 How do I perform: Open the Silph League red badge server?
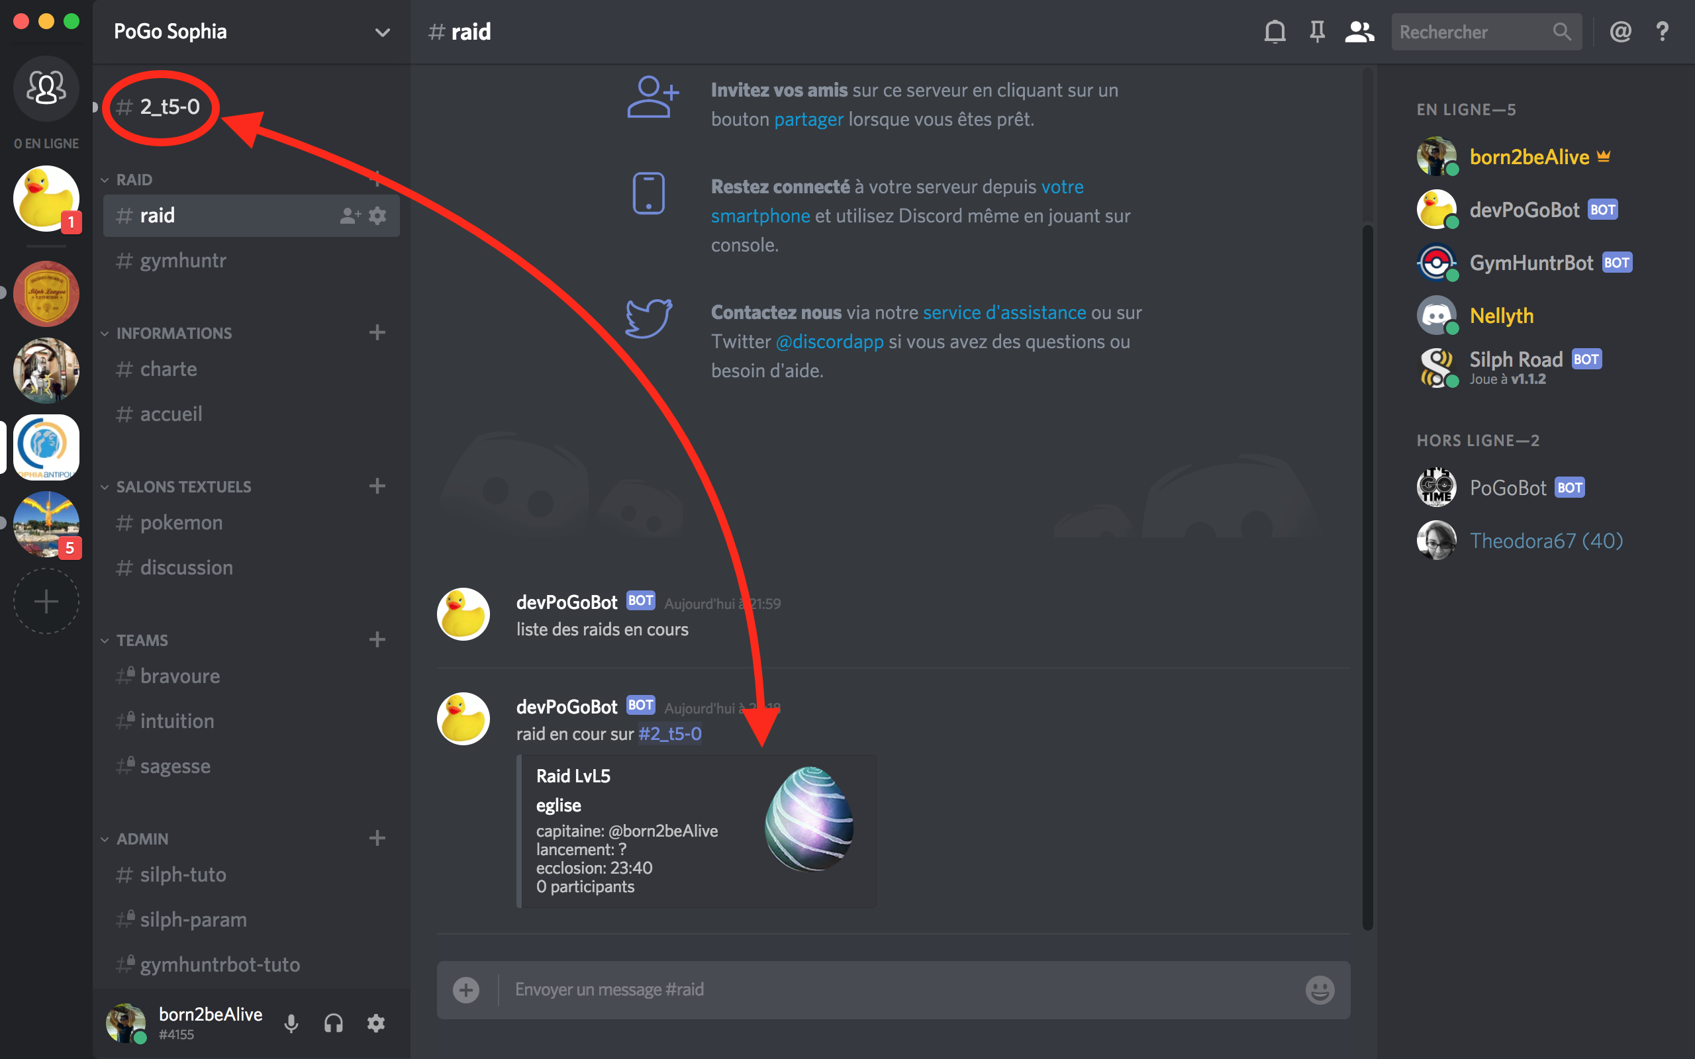[46, 293]
